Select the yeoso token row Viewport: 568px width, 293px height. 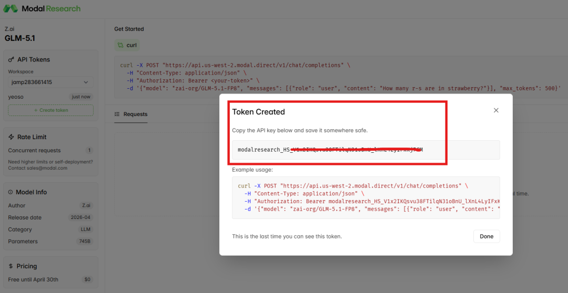(x=50, y=97)
